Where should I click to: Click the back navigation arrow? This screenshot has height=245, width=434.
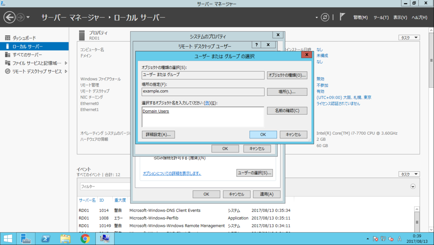click(x=9, y=17)
